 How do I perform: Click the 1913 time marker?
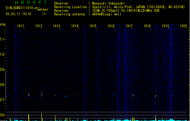click(57, 26)
